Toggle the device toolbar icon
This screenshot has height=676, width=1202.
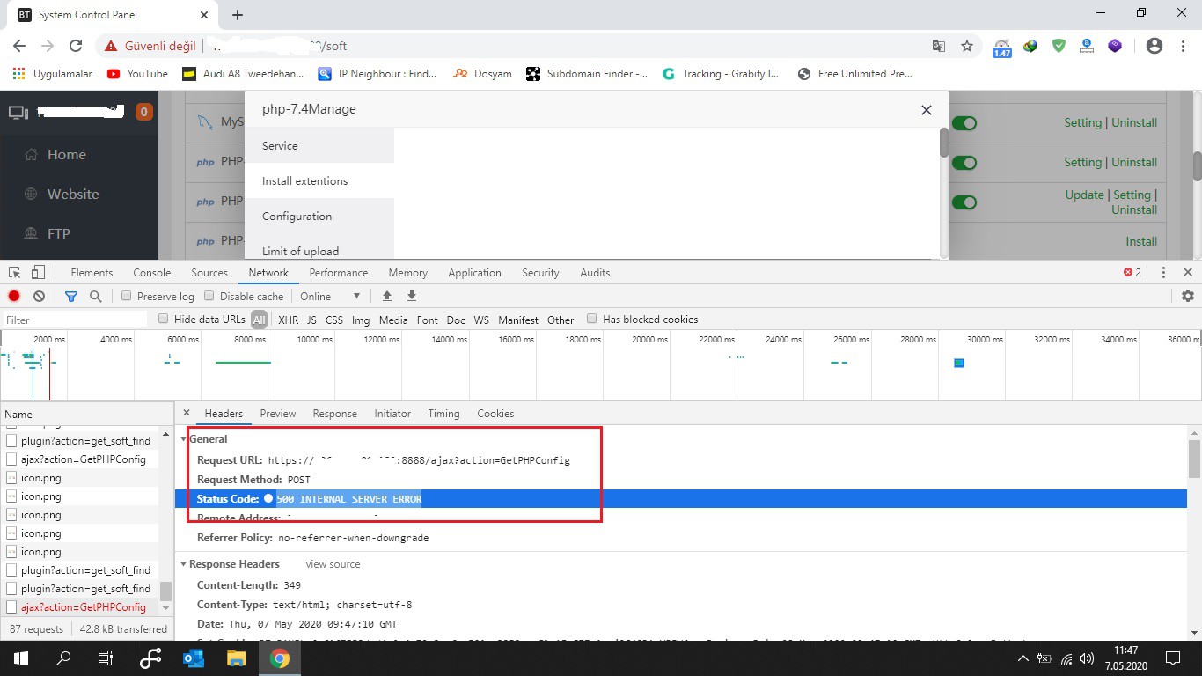[38, 272]
